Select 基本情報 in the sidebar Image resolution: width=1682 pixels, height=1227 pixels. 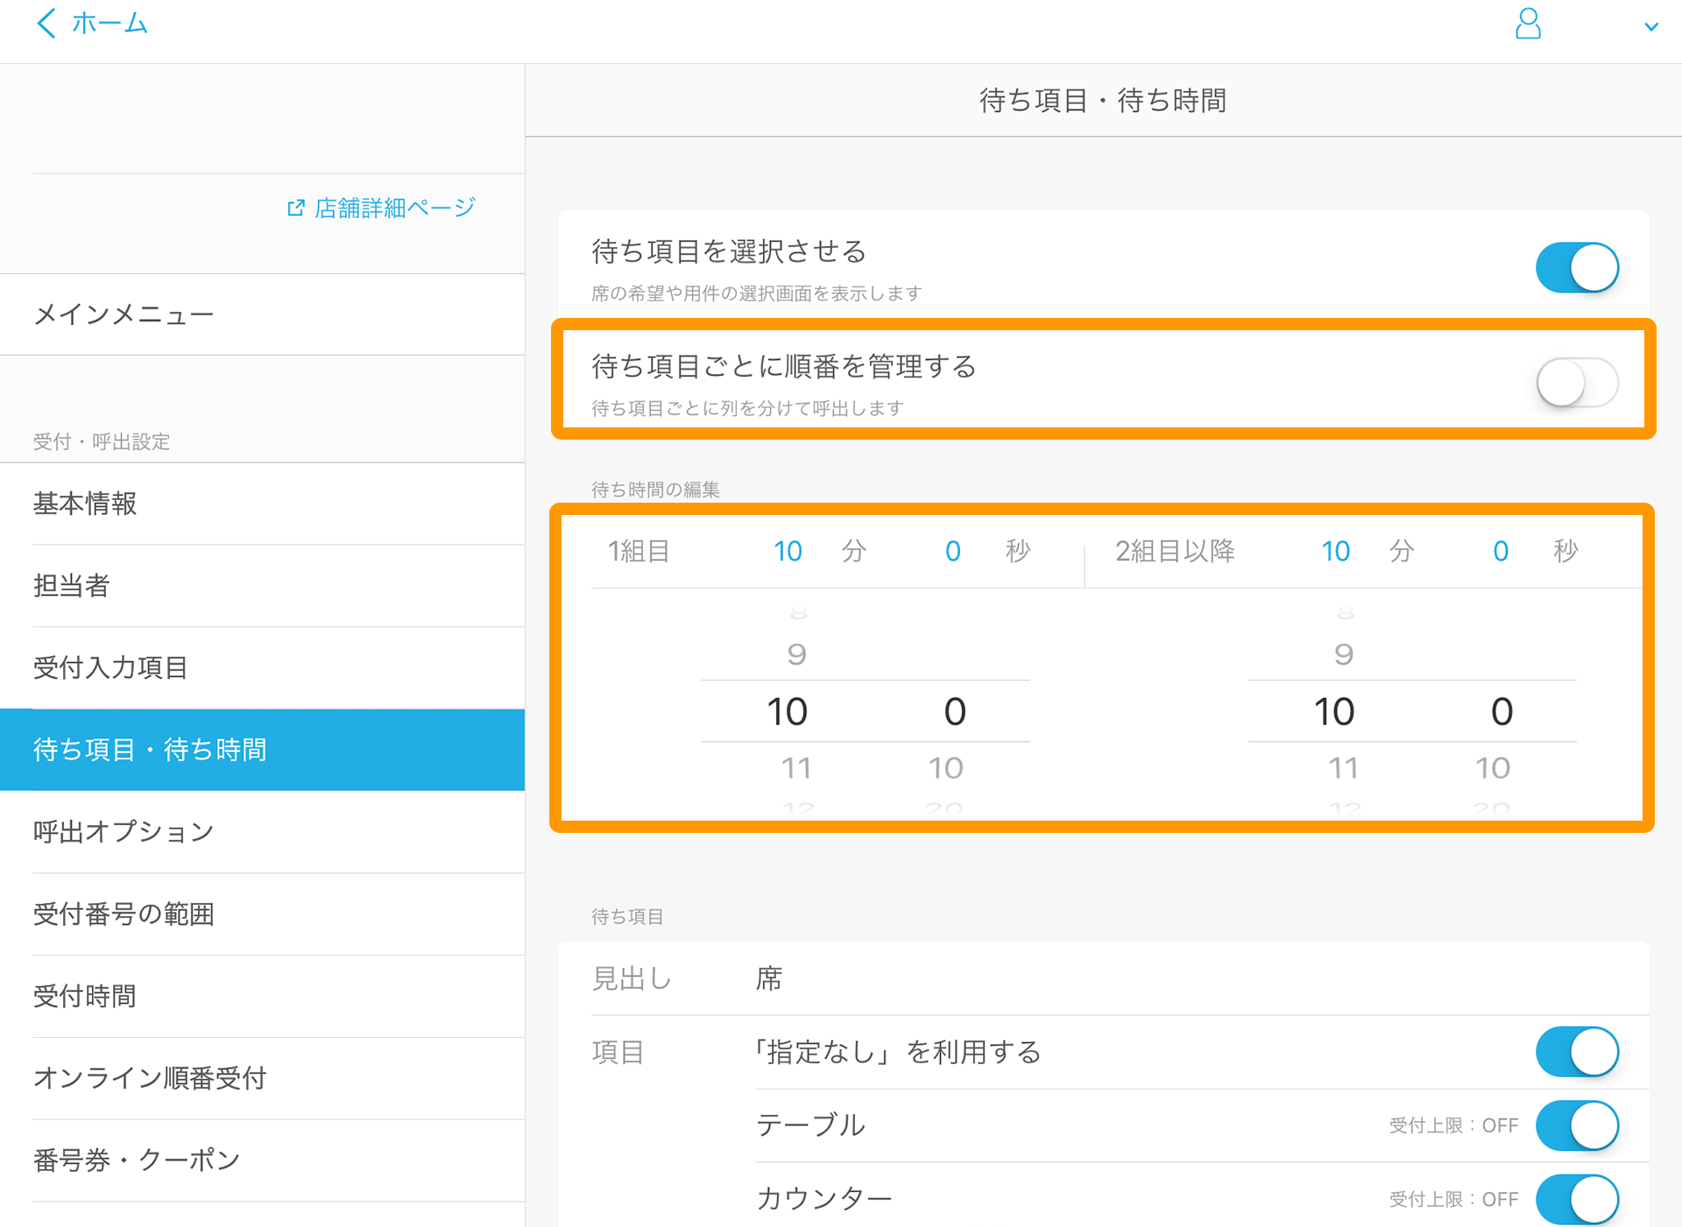[x=263, y=504]
